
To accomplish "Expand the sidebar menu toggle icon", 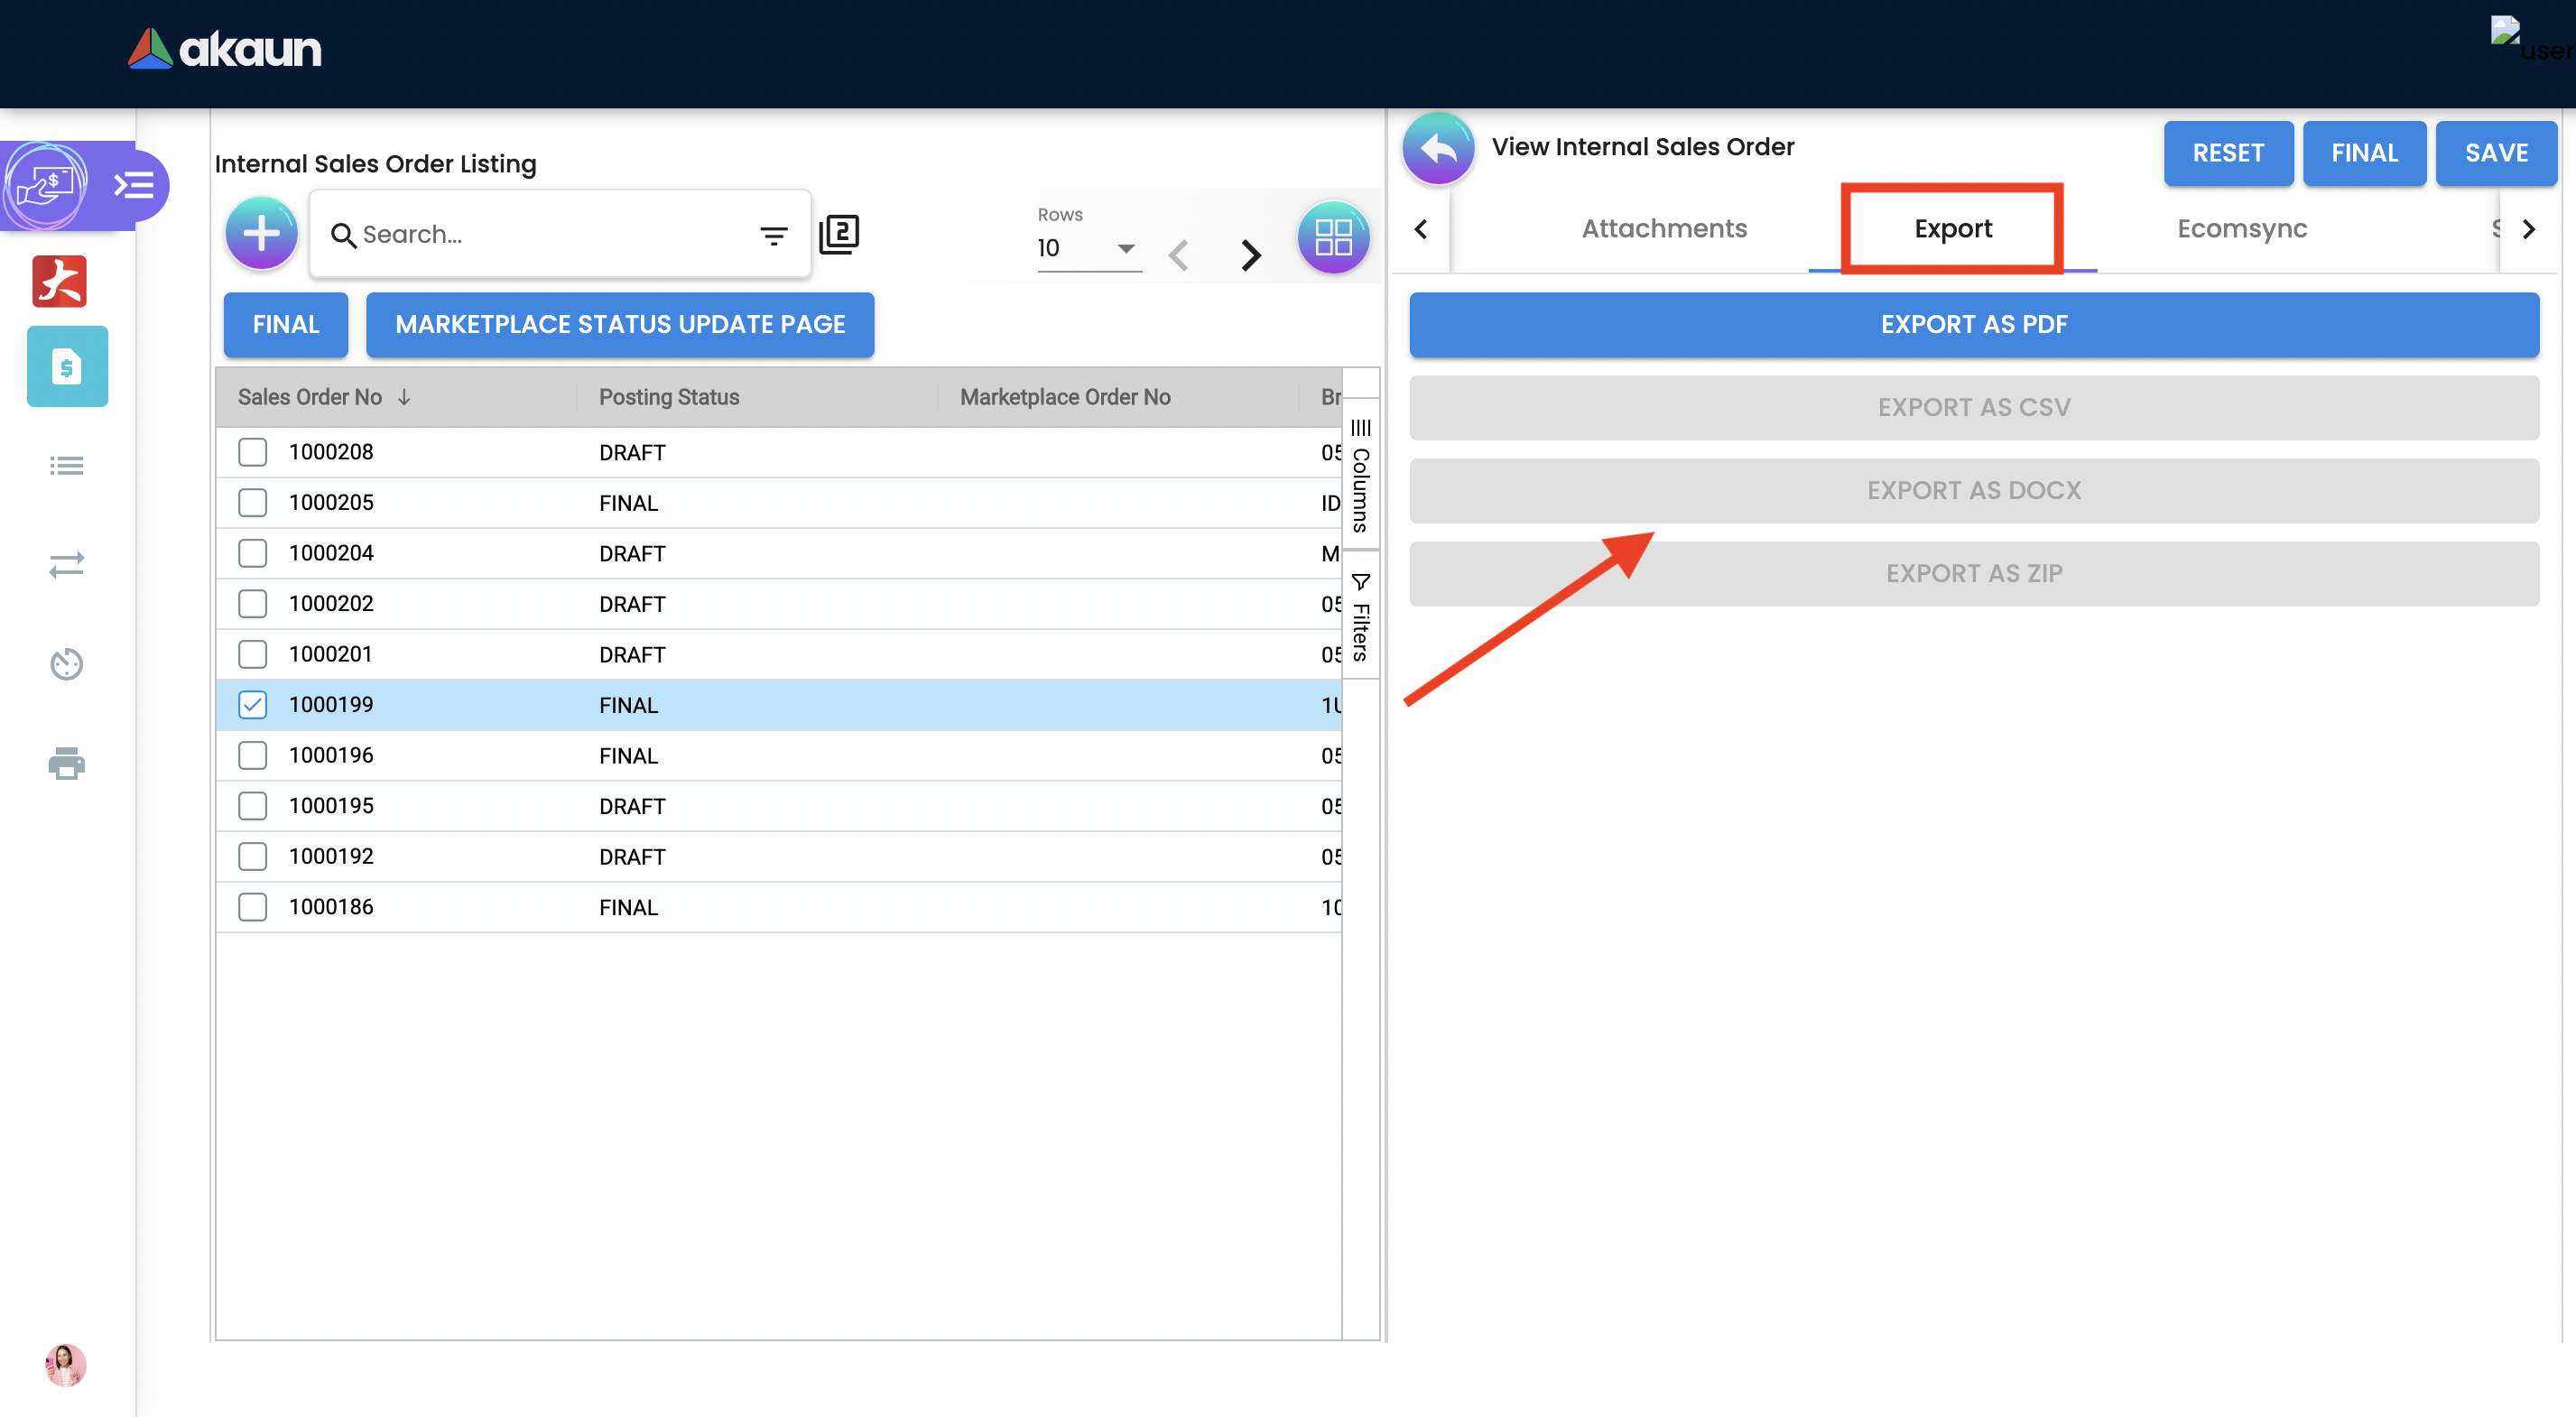I will coord(134,185).
